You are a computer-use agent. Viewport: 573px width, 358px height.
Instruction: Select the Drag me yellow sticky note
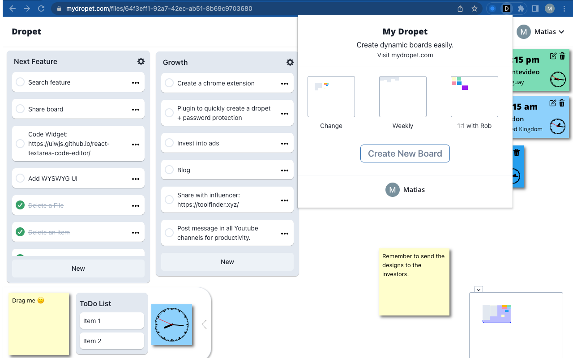(x=38, y=324)
